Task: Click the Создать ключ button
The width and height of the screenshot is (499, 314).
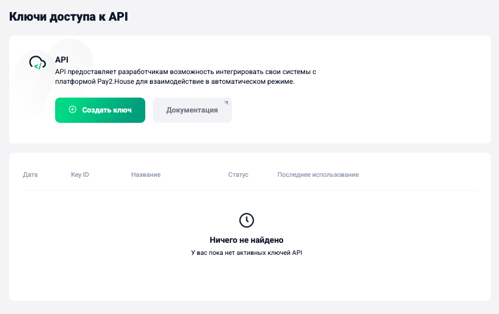Action: [100, 110]
